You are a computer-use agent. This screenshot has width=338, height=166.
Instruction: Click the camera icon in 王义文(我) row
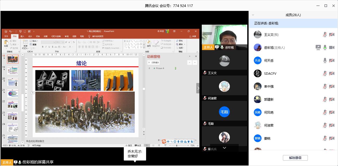[332, 34]
